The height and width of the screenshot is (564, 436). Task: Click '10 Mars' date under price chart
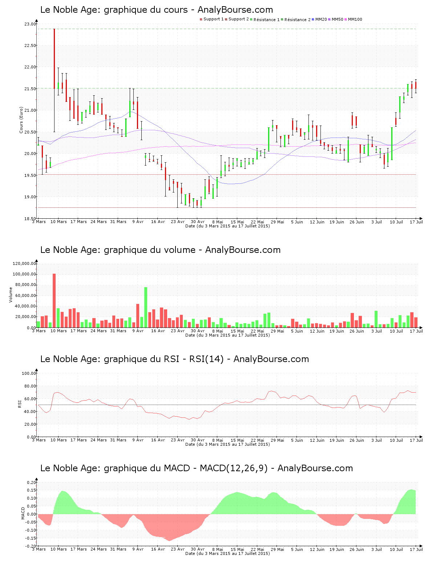58,222
